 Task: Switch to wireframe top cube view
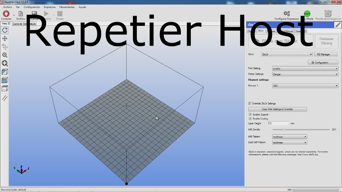tap(5, 89)
